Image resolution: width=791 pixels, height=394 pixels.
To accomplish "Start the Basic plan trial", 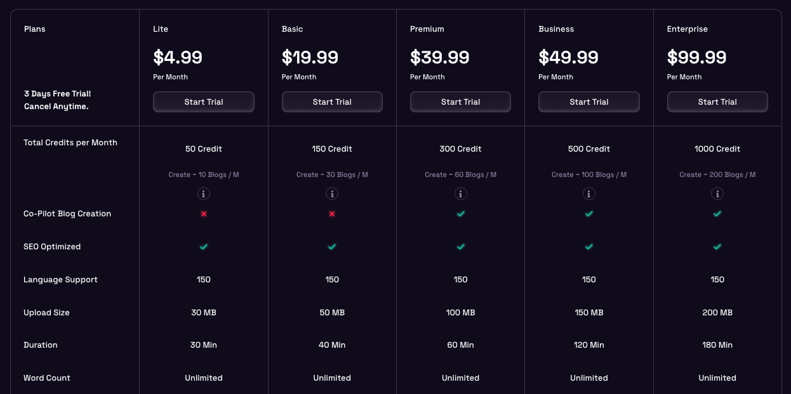I will pyautogui.click(x=332, y=102).
